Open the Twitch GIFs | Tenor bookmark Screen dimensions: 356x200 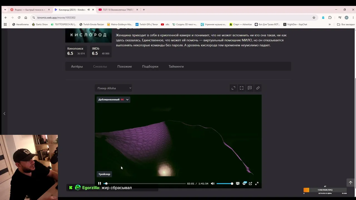tap(147, 24)
